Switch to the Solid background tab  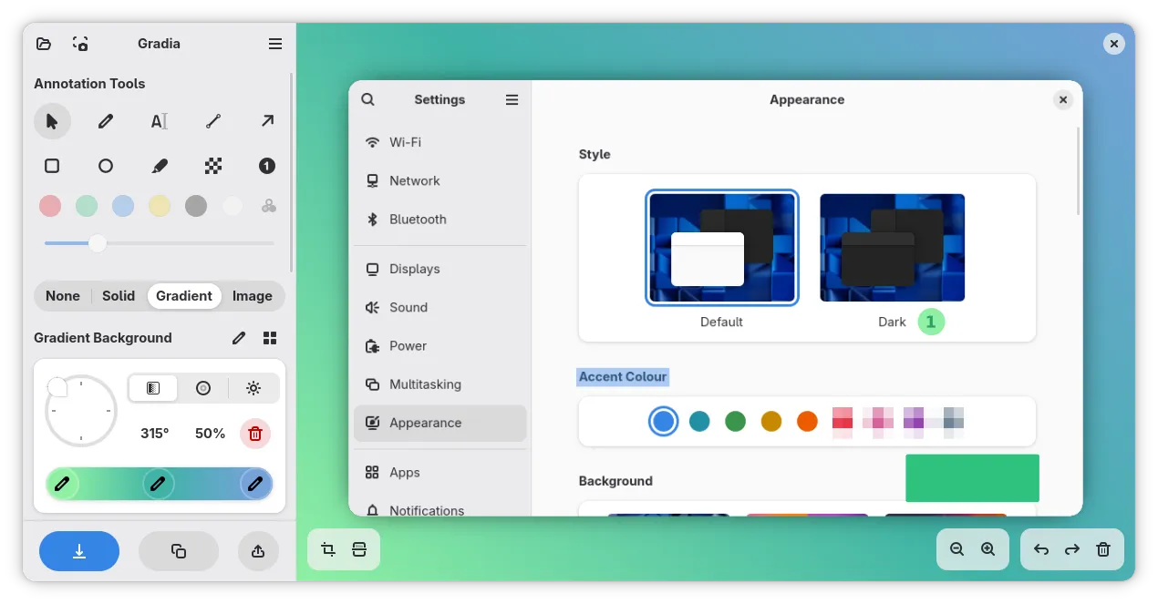pyautogui.click(x=118, y=295)
